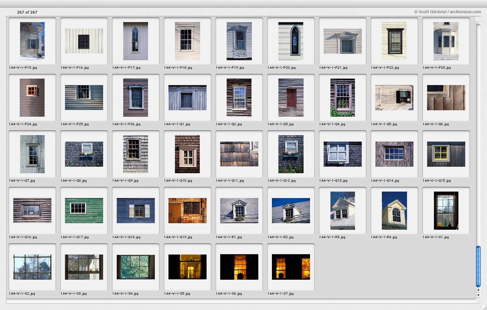The image size is (487, 310).
Task: Select the 1A4-W-1-Q11.jpg shingle image
Action: point(239,154)
